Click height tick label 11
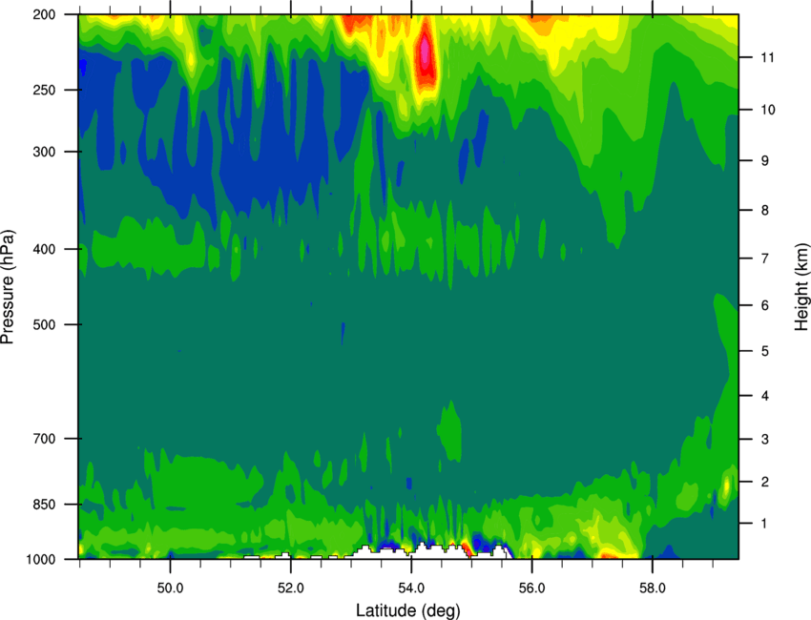Screen dimensions: 811x620 pyautogui.click(x=767, y=57)
